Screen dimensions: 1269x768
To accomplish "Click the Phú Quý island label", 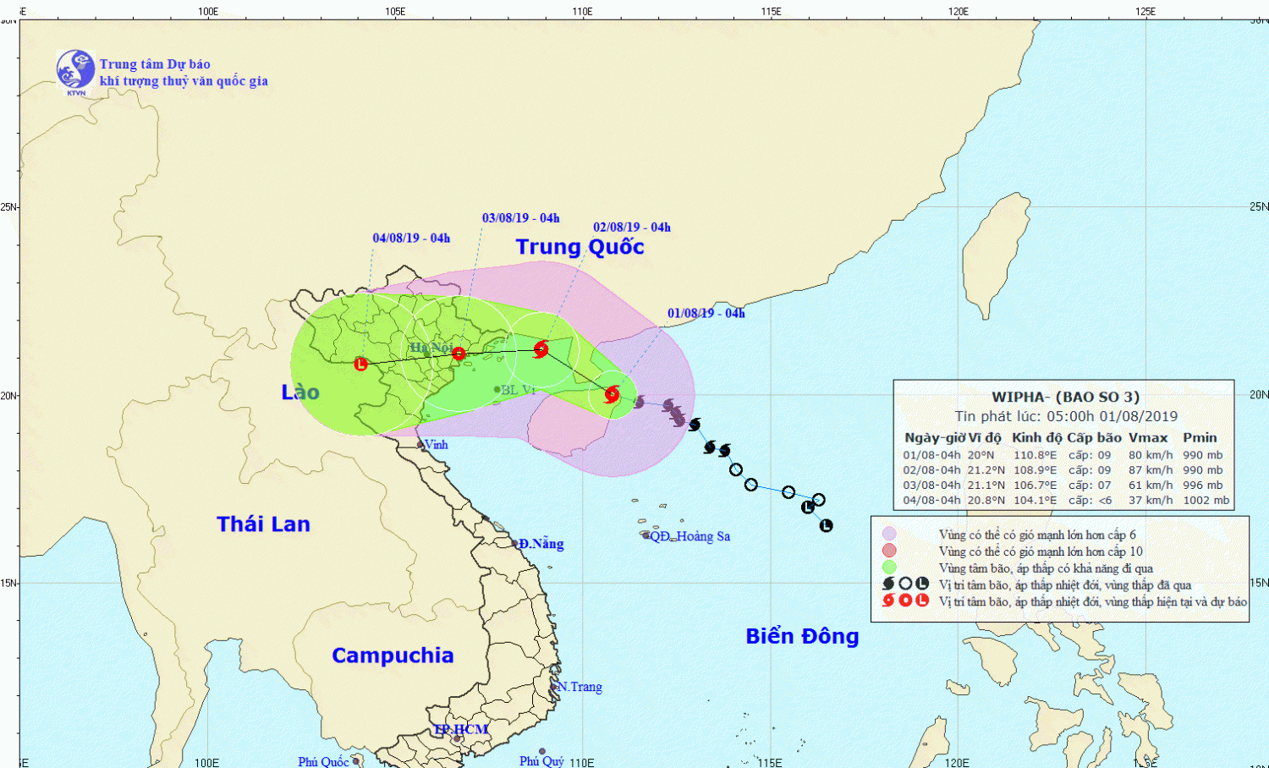I will click(541, 761).
